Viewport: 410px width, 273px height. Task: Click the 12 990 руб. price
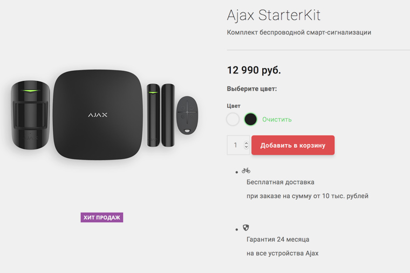(254, 70)
